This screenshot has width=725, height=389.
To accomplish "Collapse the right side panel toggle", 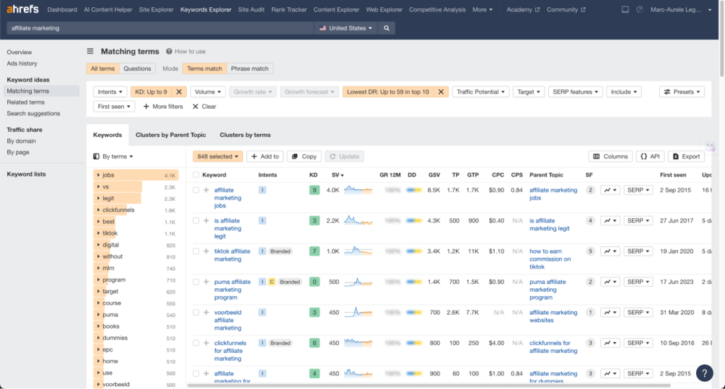I will click(x=710, y=146).
